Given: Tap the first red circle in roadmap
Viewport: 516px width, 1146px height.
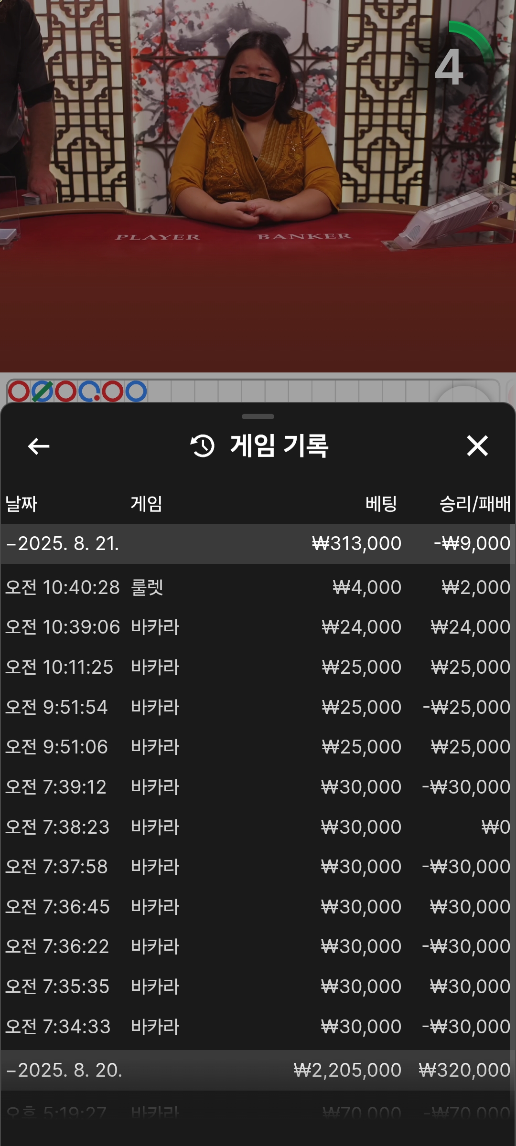Looking at the screenshot, I should pyautogui.click(x=19, y=392).
